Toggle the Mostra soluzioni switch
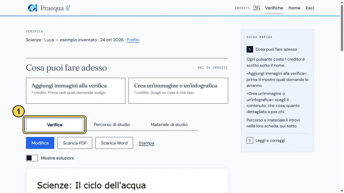 pos(32,158)
